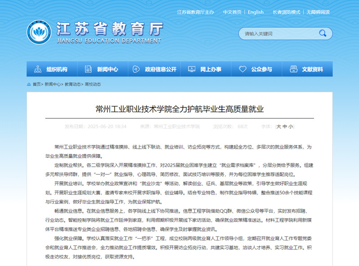Viewport: 359px width, 266px height.
Task: Click 教育动态 in the breadcrumb
Action: tap(73, 84)
